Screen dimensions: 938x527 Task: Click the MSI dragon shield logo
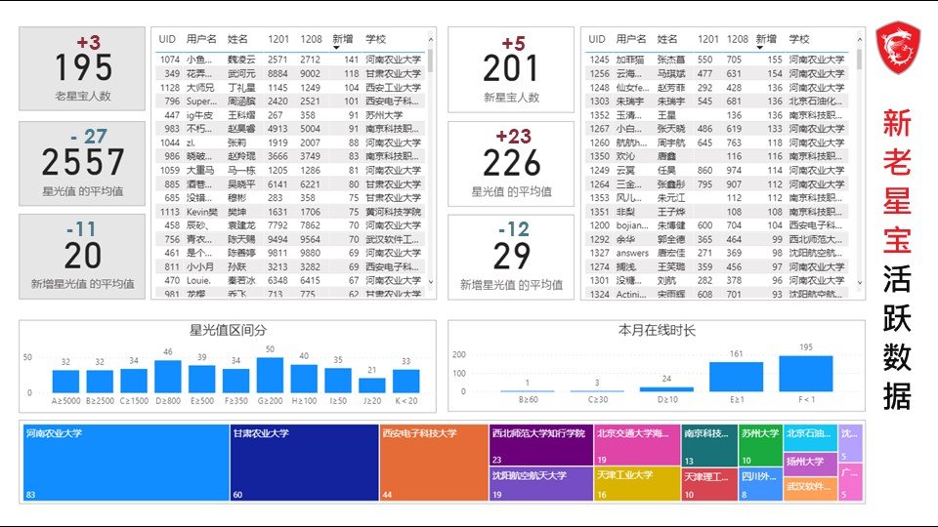pos(898,48)
